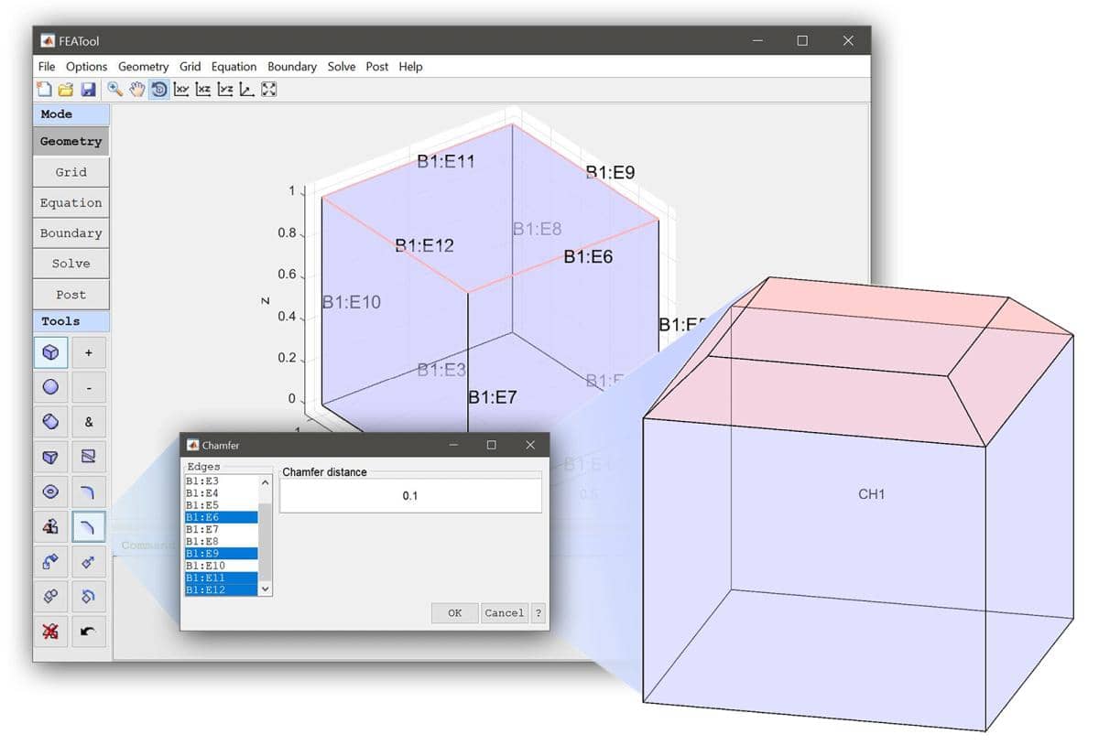1099x756 pixels.
Task: Switch to Boundary mode in sidebar
Action: 71,232
